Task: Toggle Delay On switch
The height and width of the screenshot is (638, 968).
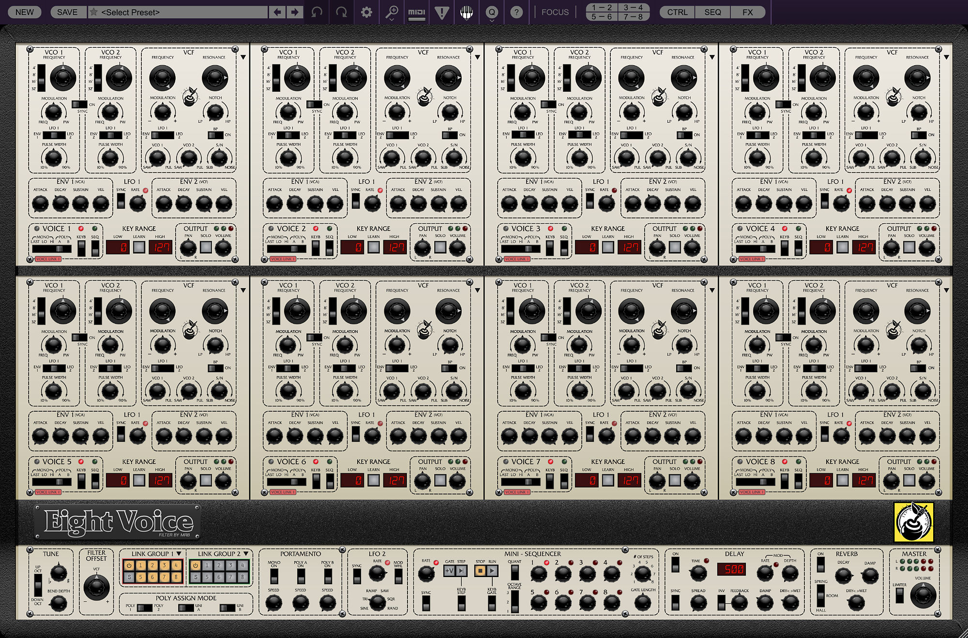Action: (x=675, y=565)
